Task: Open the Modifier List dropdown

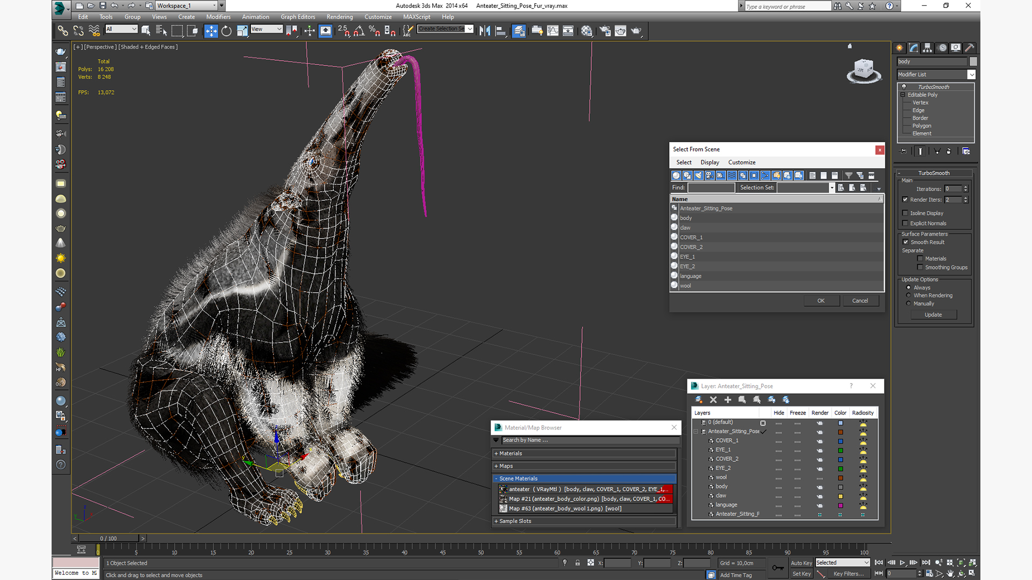Action: tap(971, 75)
